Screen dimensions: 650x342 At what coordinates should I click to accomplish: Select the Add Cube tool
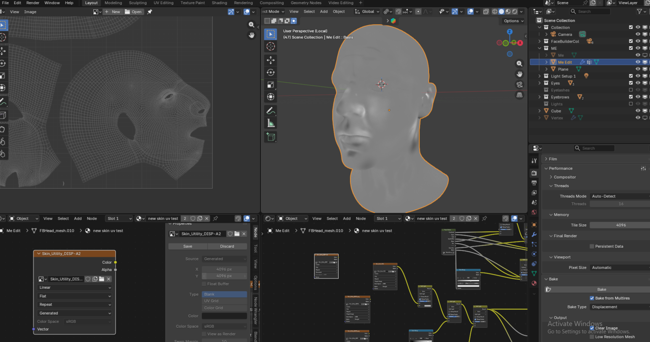[x=271, y=136]
